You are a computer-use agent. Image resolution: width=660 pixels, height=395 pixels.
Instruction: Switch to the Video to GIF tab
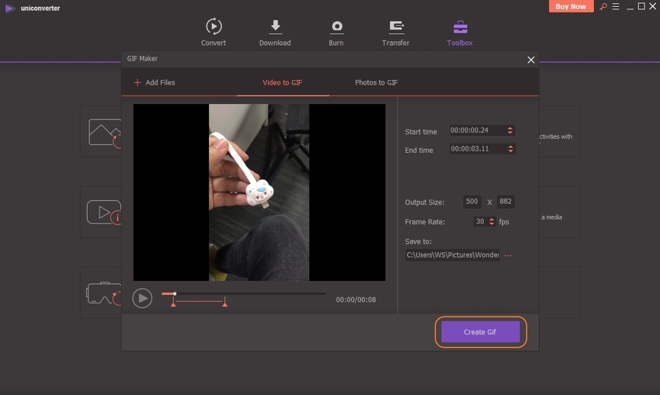coord(283,82)
